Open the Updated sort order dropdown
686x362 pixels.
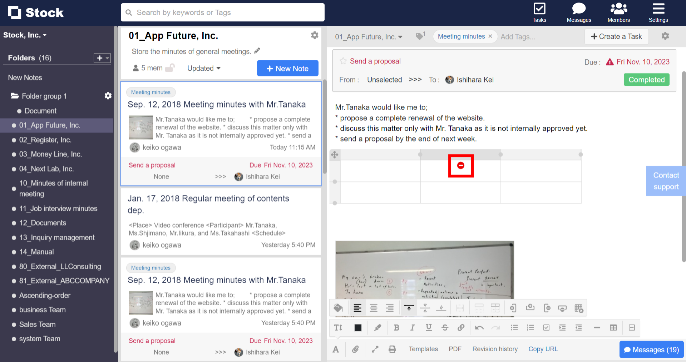coord(203,68)
